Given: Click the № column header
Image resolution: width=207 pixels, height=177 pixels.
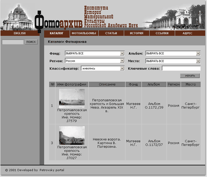Looking at the screenshot, I should pos(52,84).
